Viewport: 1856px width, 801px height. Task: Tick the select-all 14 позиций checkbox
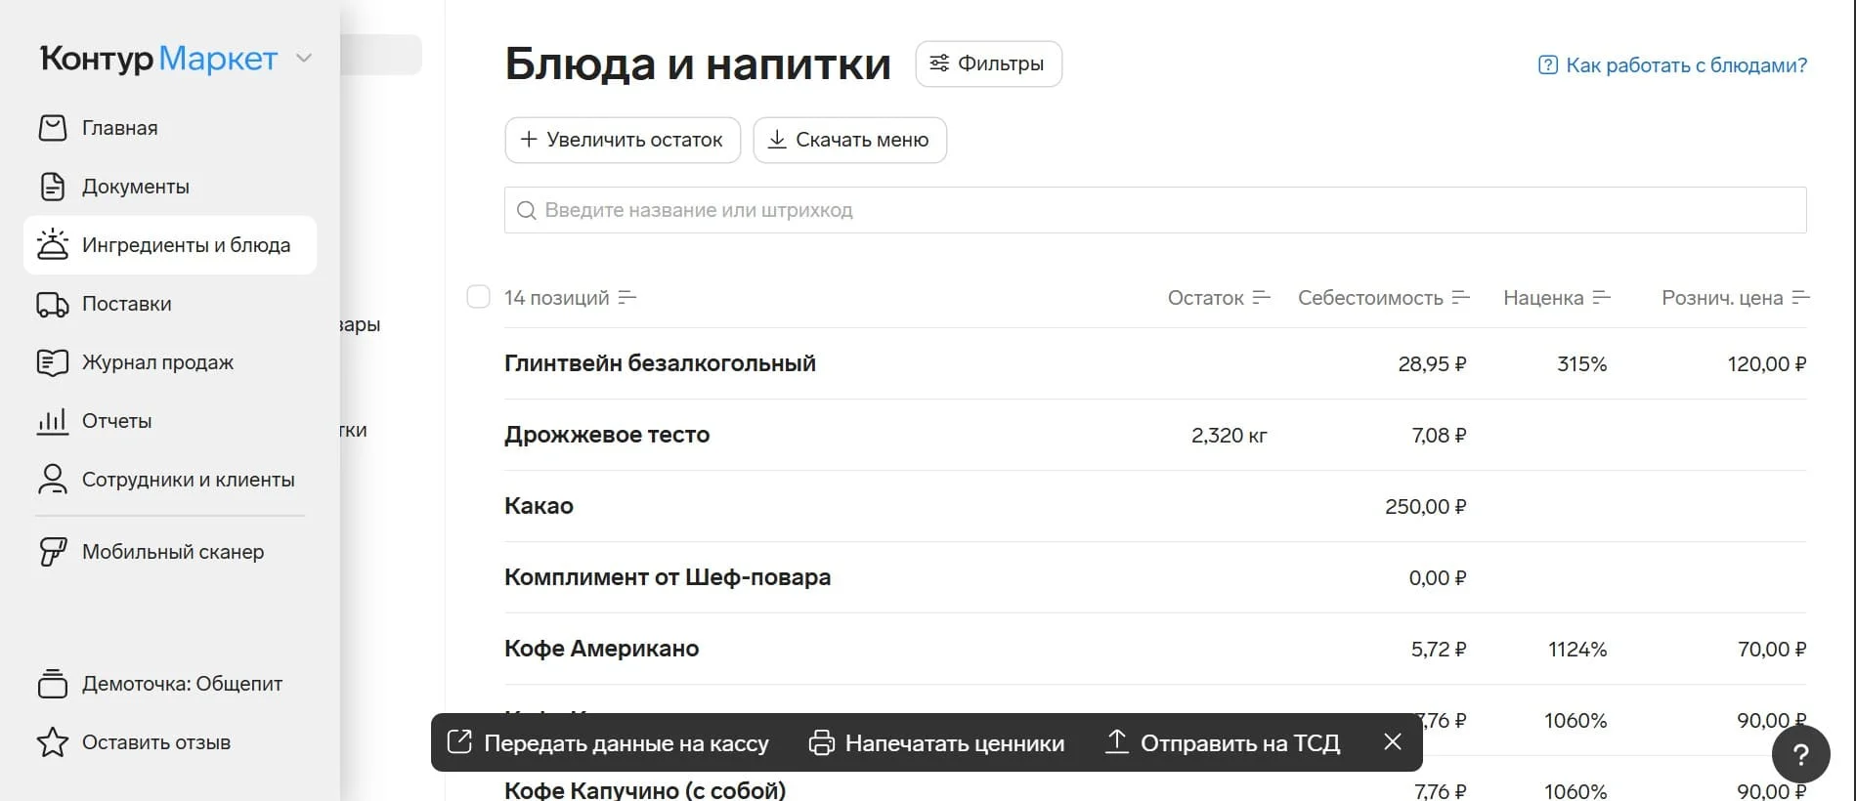tap(478, 297)
